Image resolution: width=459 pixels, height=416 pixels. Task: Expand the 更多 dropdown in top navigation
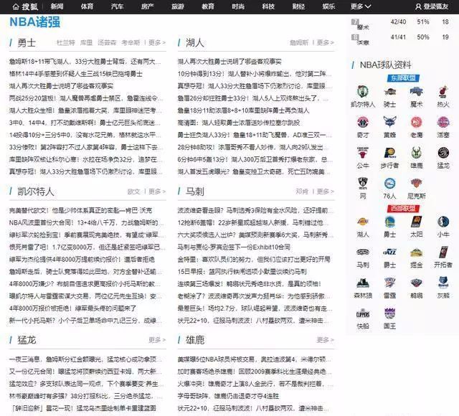(361, 6)
